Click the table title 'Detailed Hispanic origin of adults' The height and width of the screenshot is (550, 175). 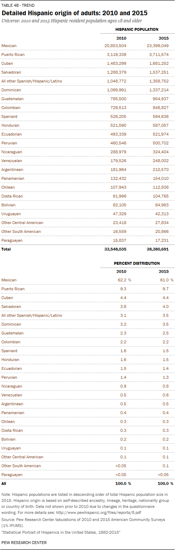(52, 13)
